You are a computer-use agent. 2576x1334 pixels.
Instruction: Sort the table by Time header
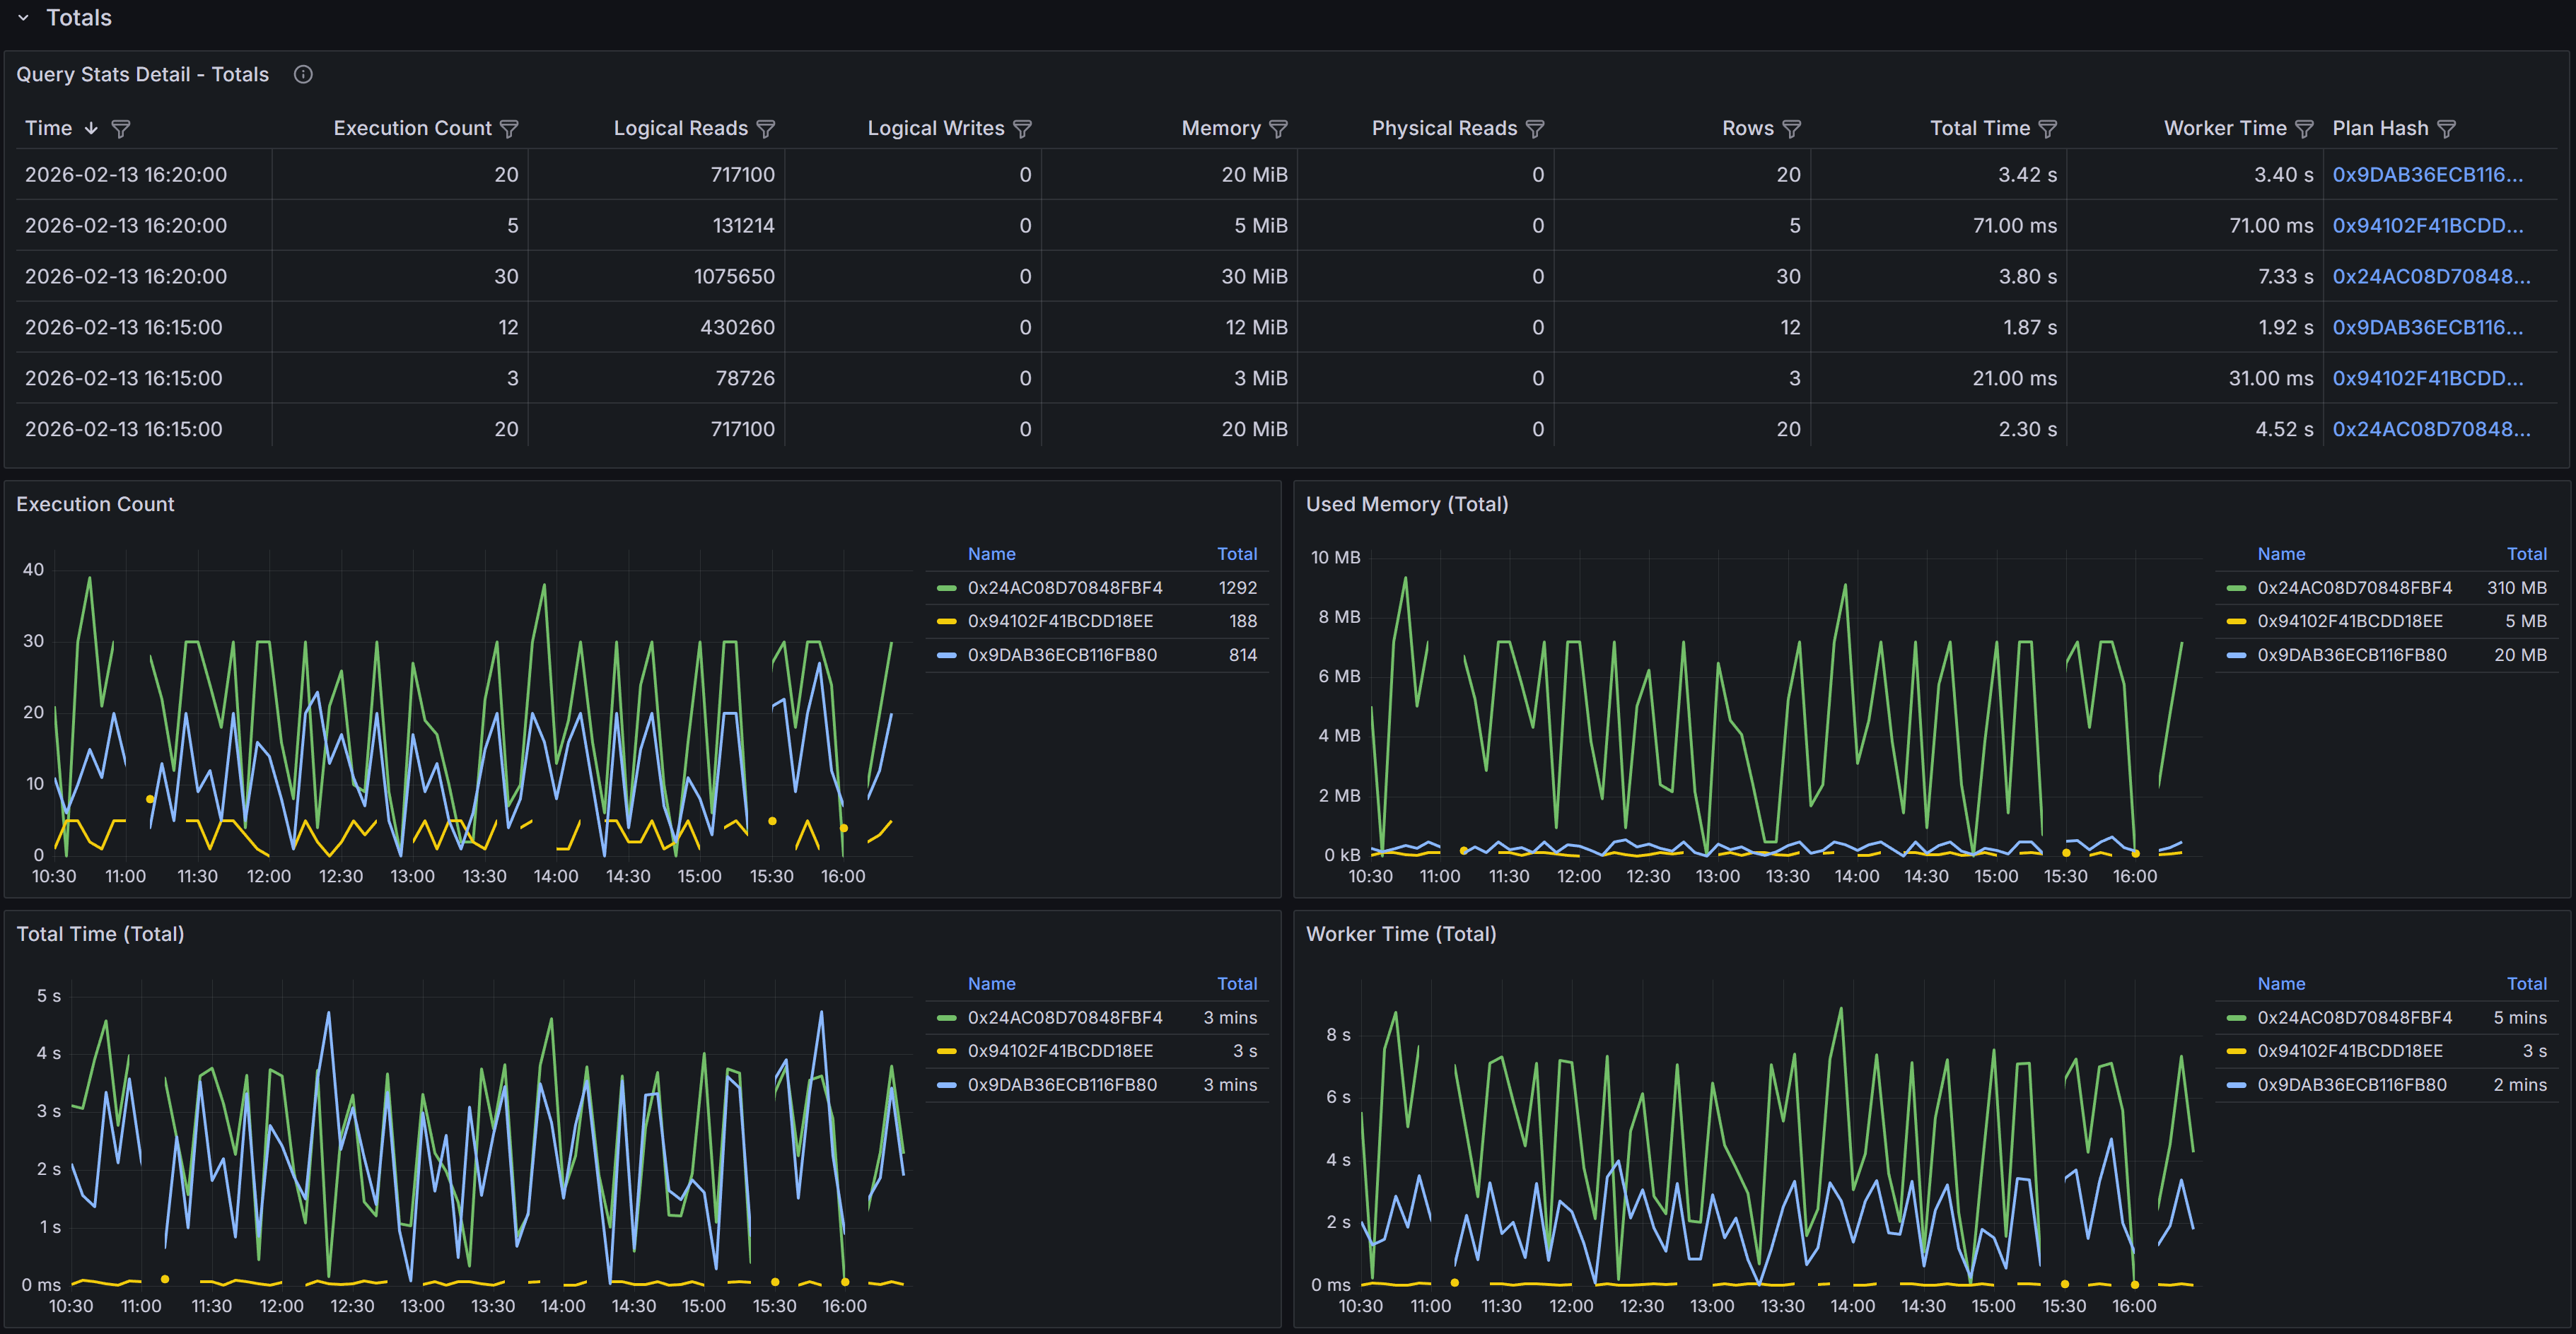click(x=48, y=128)
